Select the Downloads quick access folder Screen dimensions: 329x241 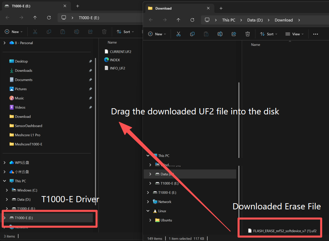coord(23,70)
